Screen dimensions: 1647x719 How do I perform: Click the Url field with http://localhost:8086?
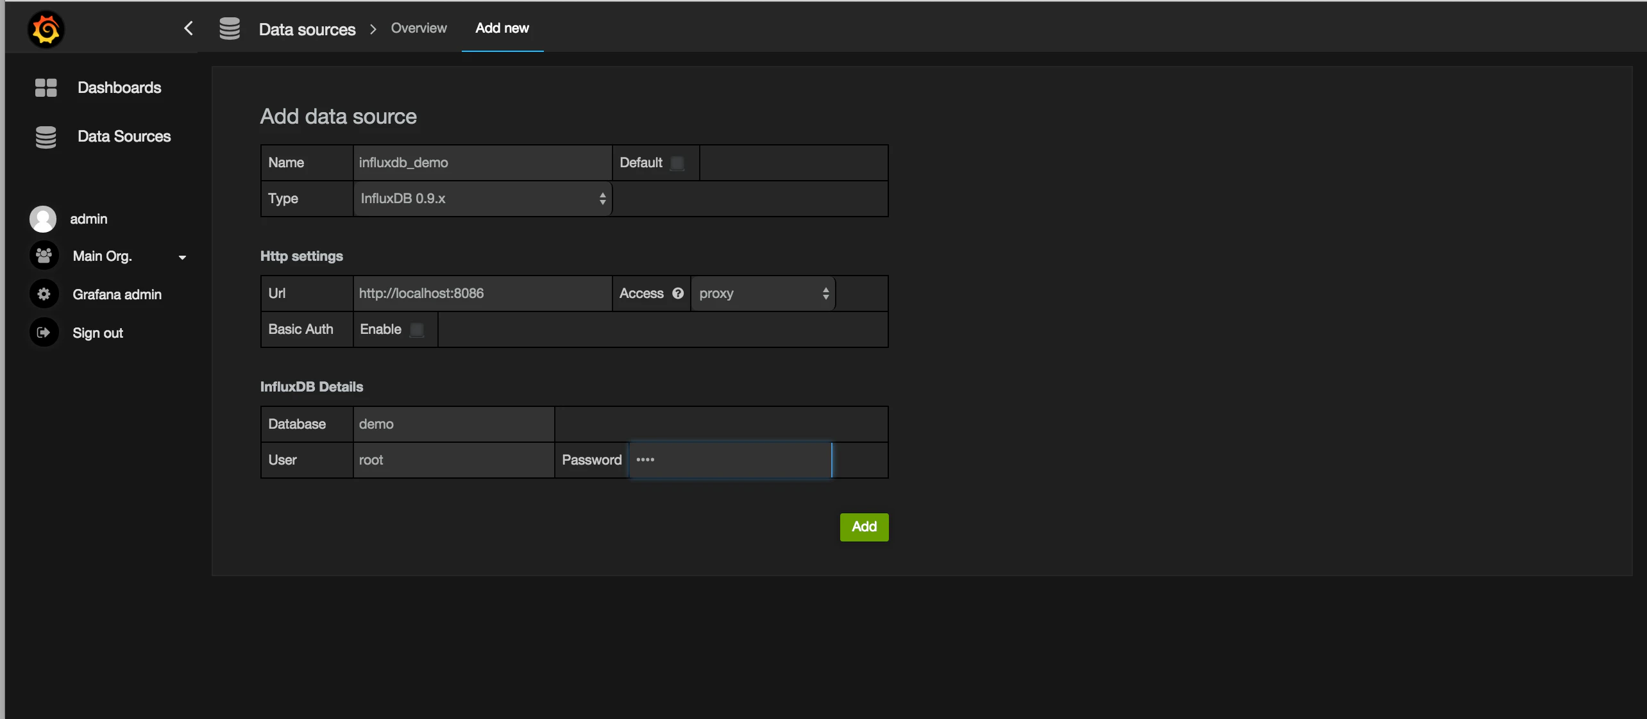coord(482,293)
